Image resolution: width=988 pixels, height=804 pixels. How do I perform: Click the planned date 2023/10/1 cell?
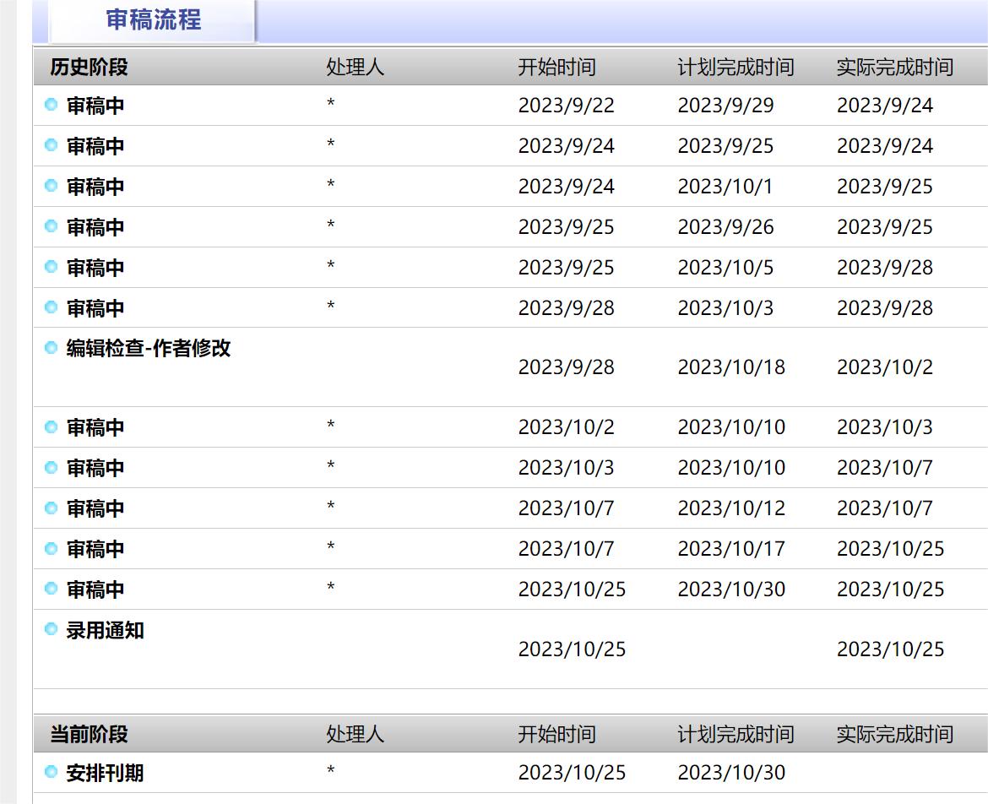click(x=725, y=187)
